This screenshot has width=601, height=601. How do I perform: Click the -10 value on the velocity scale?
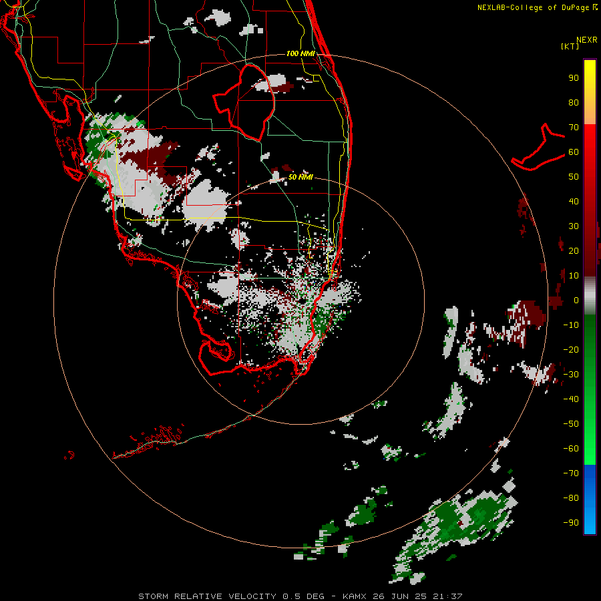tap(571, 325)
